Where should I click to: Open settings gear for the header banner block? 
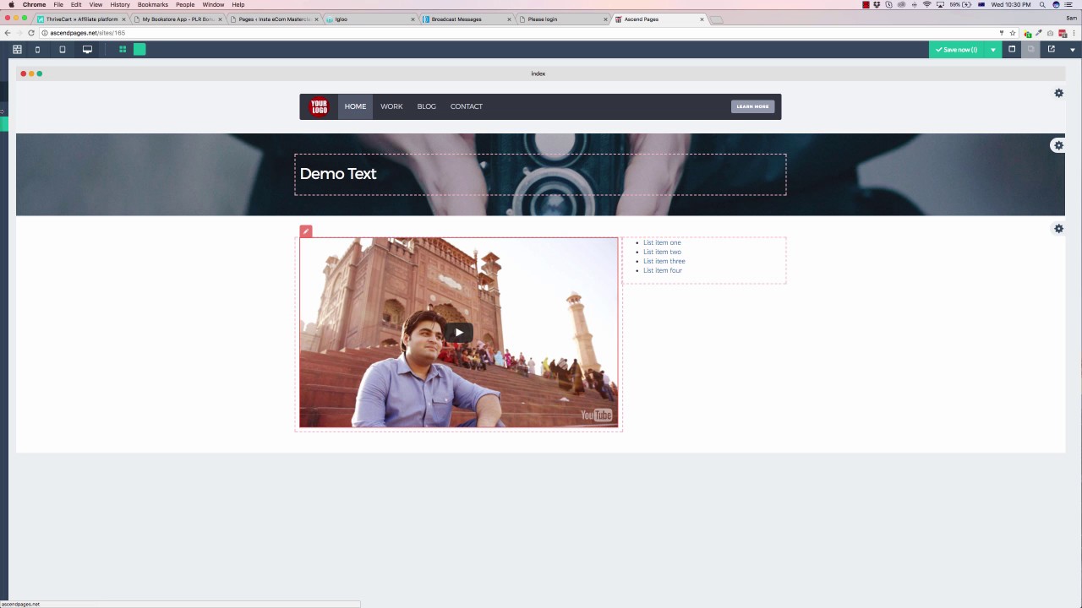point(1058,145)
